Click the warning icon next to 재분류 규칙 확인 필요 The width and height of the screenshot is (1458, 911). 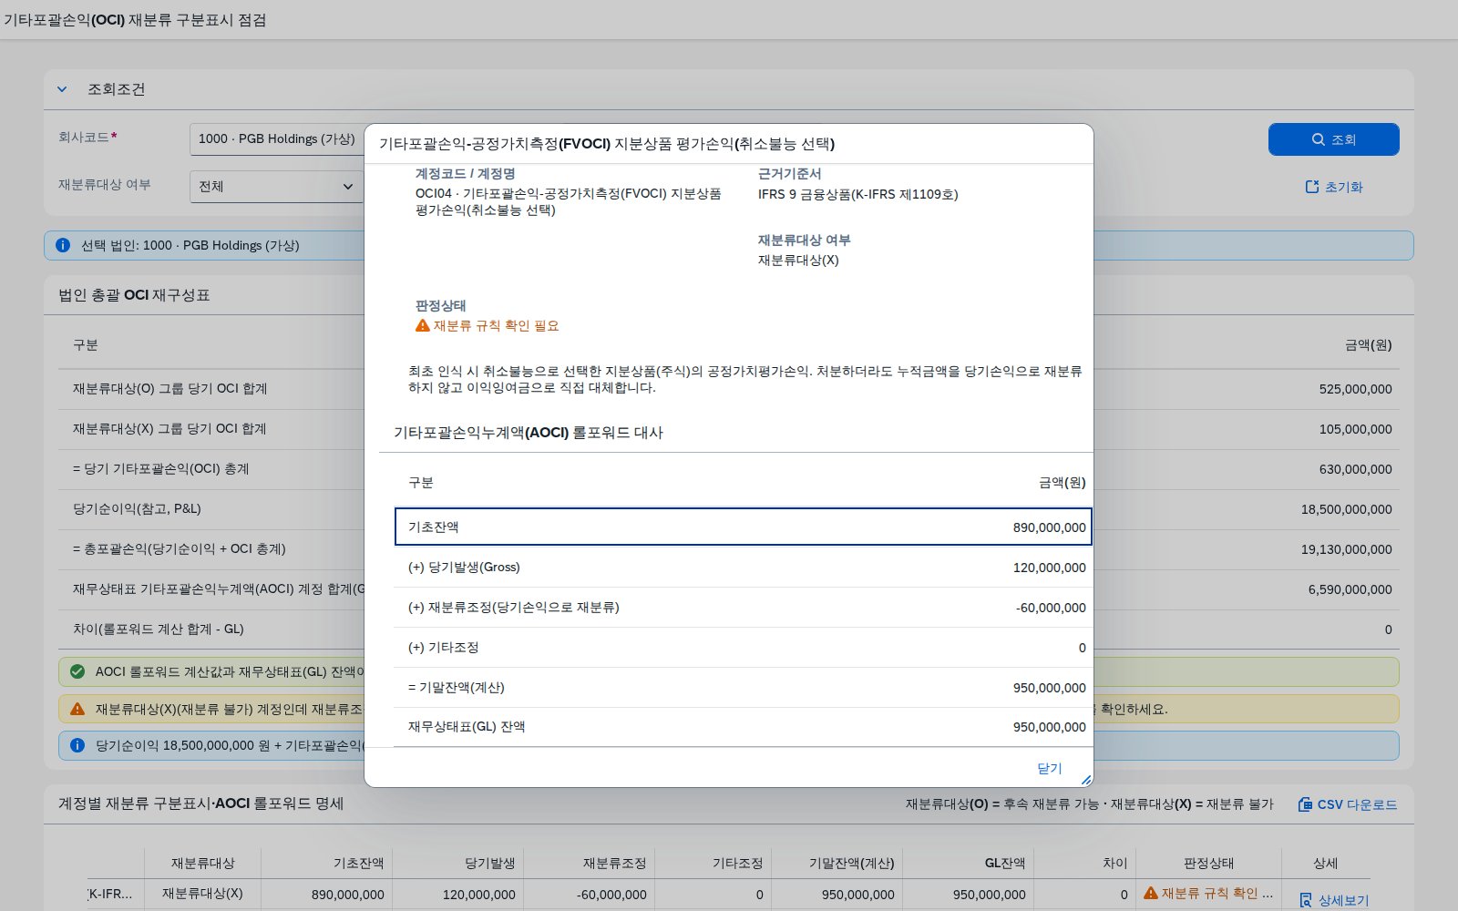pos(423,325)
